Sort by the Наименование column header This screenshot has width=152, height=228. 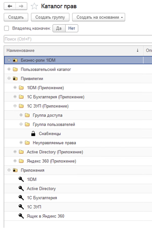[x=74, y=51]
